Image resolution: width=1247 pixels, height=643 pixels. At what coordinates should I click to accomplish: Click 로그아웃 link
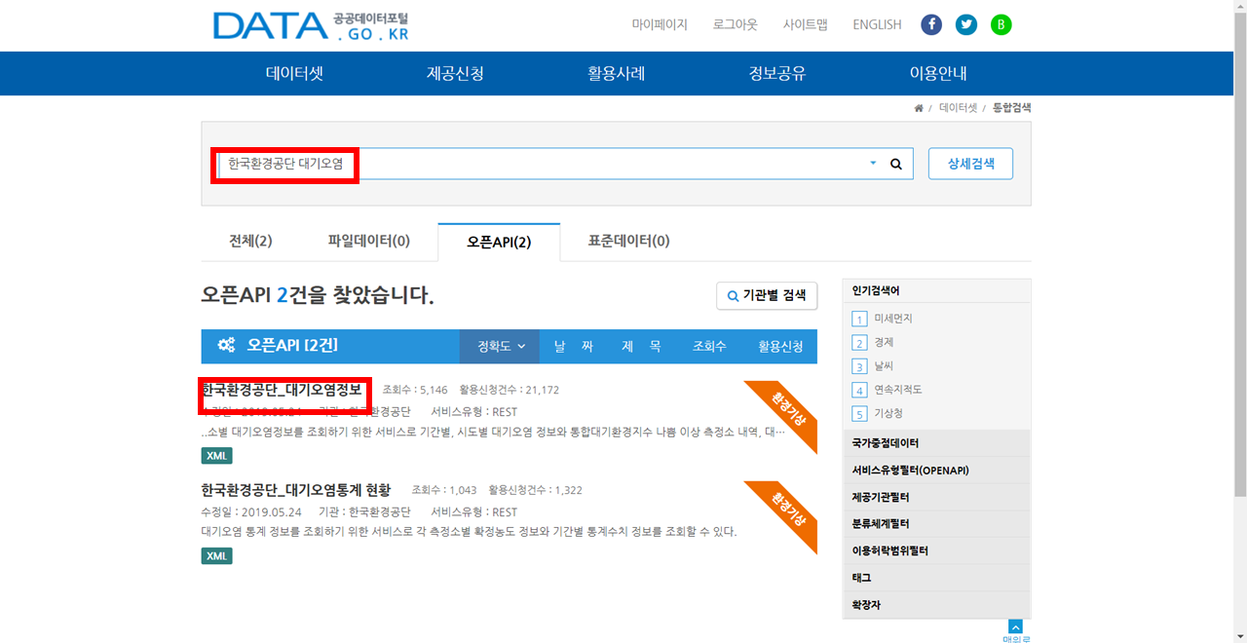(x=736, y=24)
